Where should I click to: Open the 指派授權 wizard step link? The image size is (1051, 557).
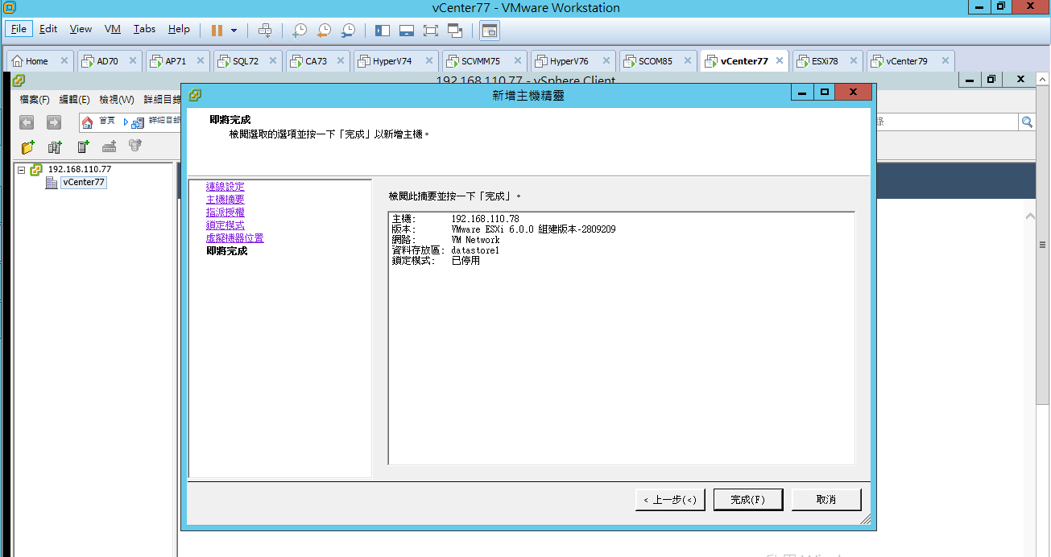226,212
